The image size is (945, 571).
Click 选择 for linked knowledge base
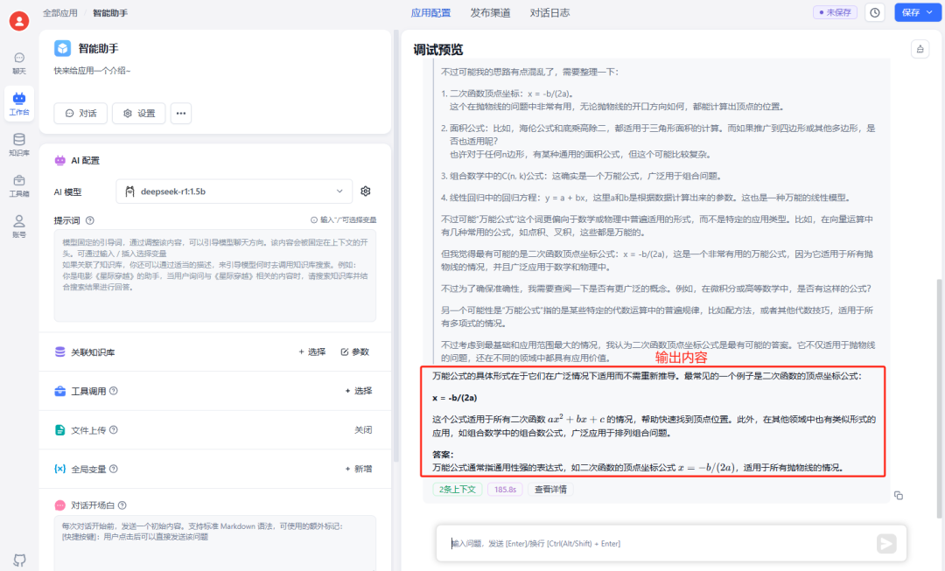[312, 352]
